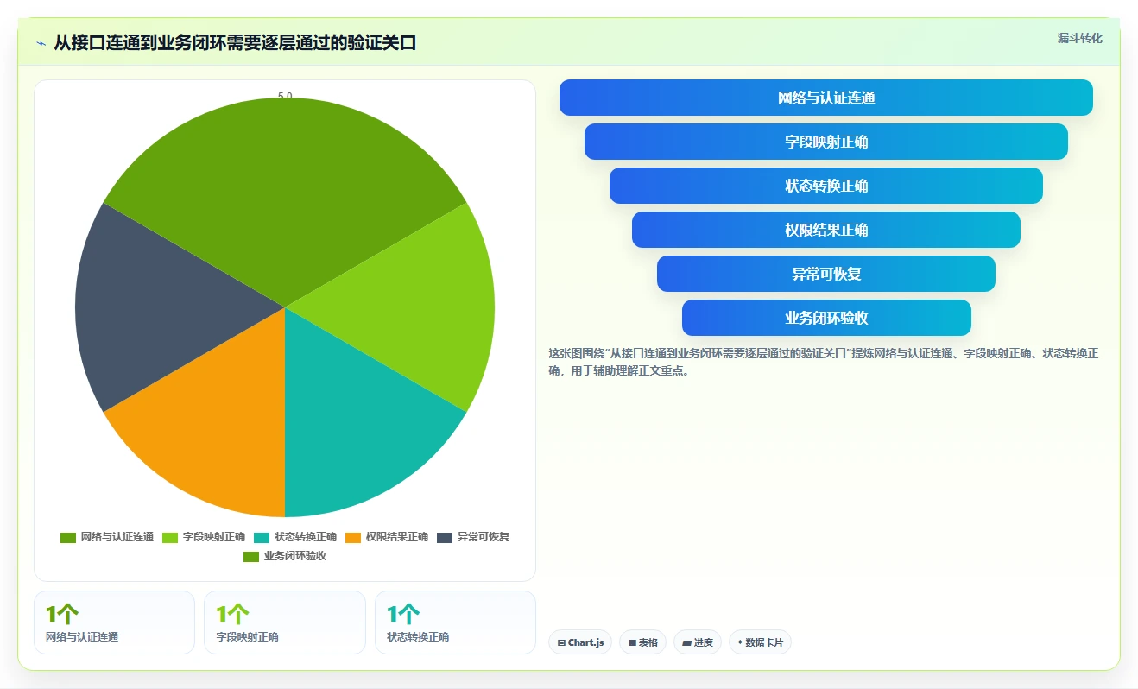Click the lightning icon beside the title

coord(41,43)
